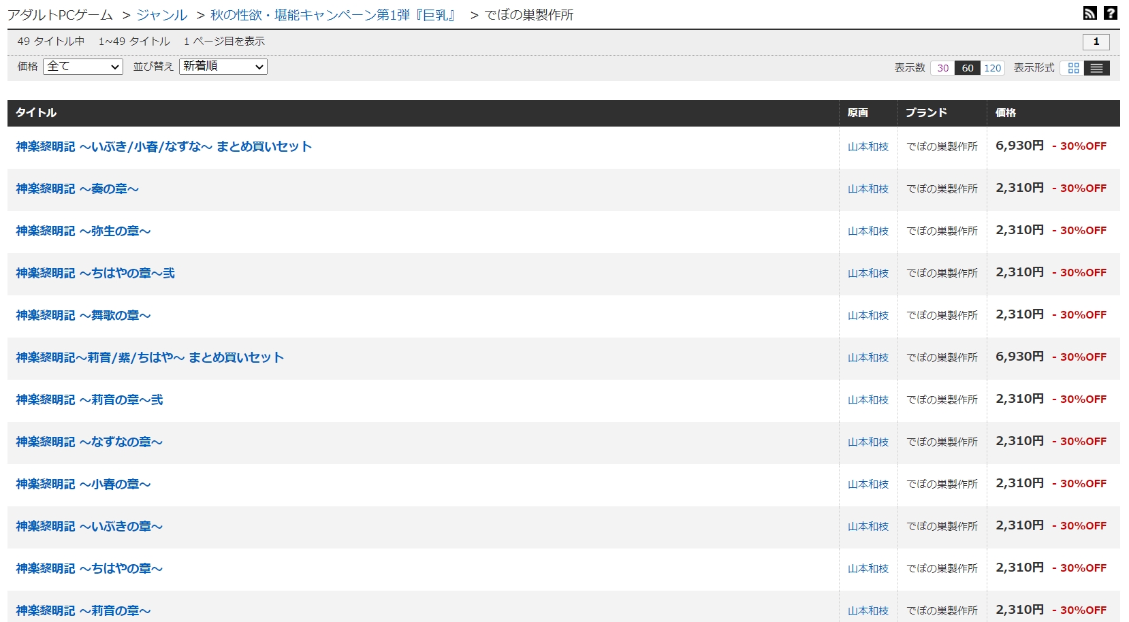This screenshot has height=622, width=1129.
Task: Open 神楽黎明記 ～舞歌の章～ title link
Action: coord(83,316)
